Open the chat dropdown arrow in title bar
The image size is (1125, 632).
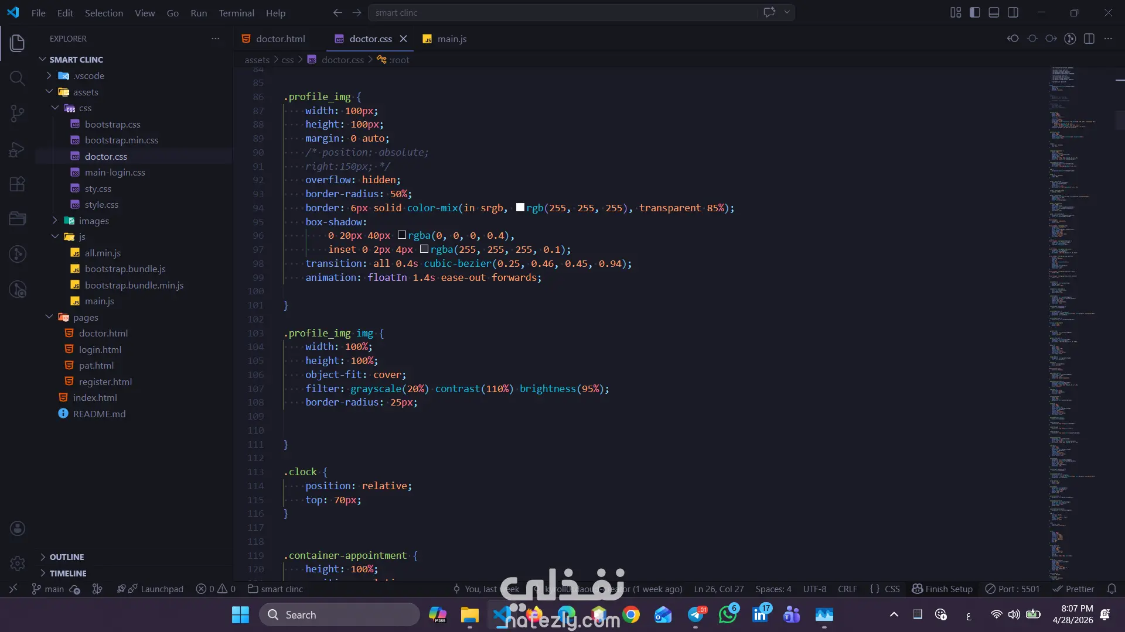[787, 12]
